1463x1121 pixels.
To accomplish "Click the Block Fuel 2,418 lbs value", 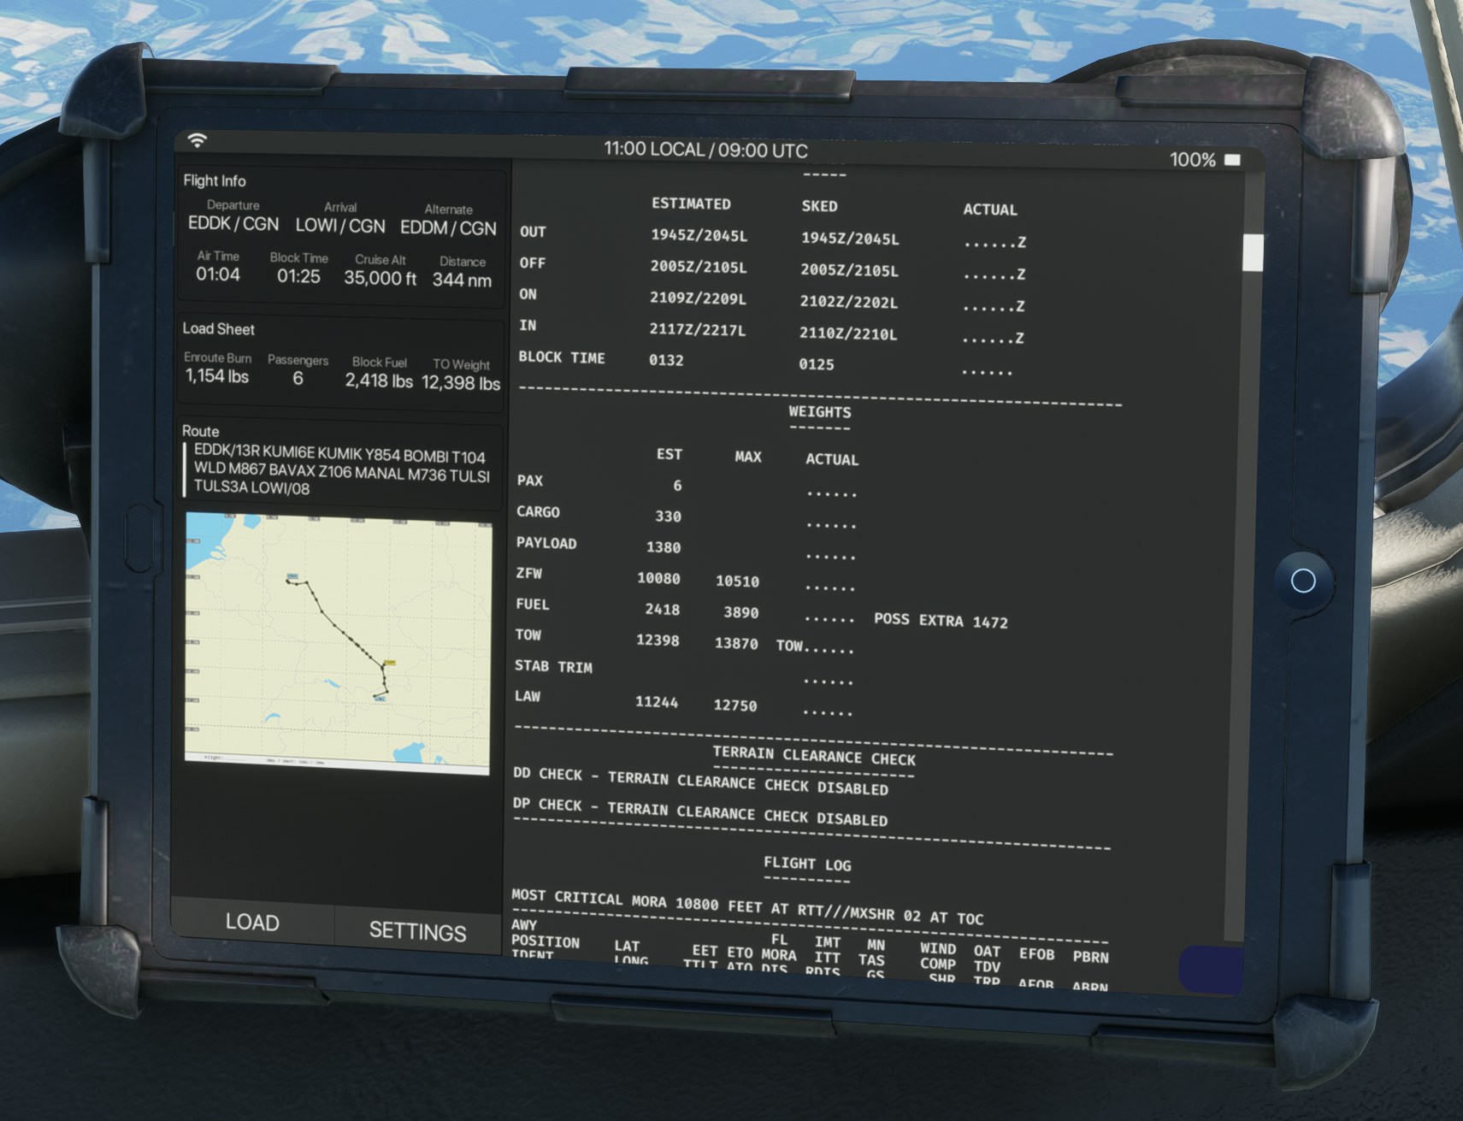I will coord(379,381).
